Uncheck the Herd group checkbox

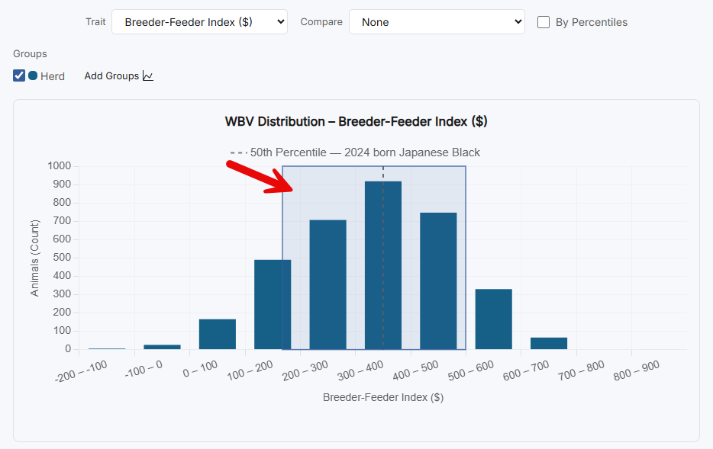tap(19, 75)
